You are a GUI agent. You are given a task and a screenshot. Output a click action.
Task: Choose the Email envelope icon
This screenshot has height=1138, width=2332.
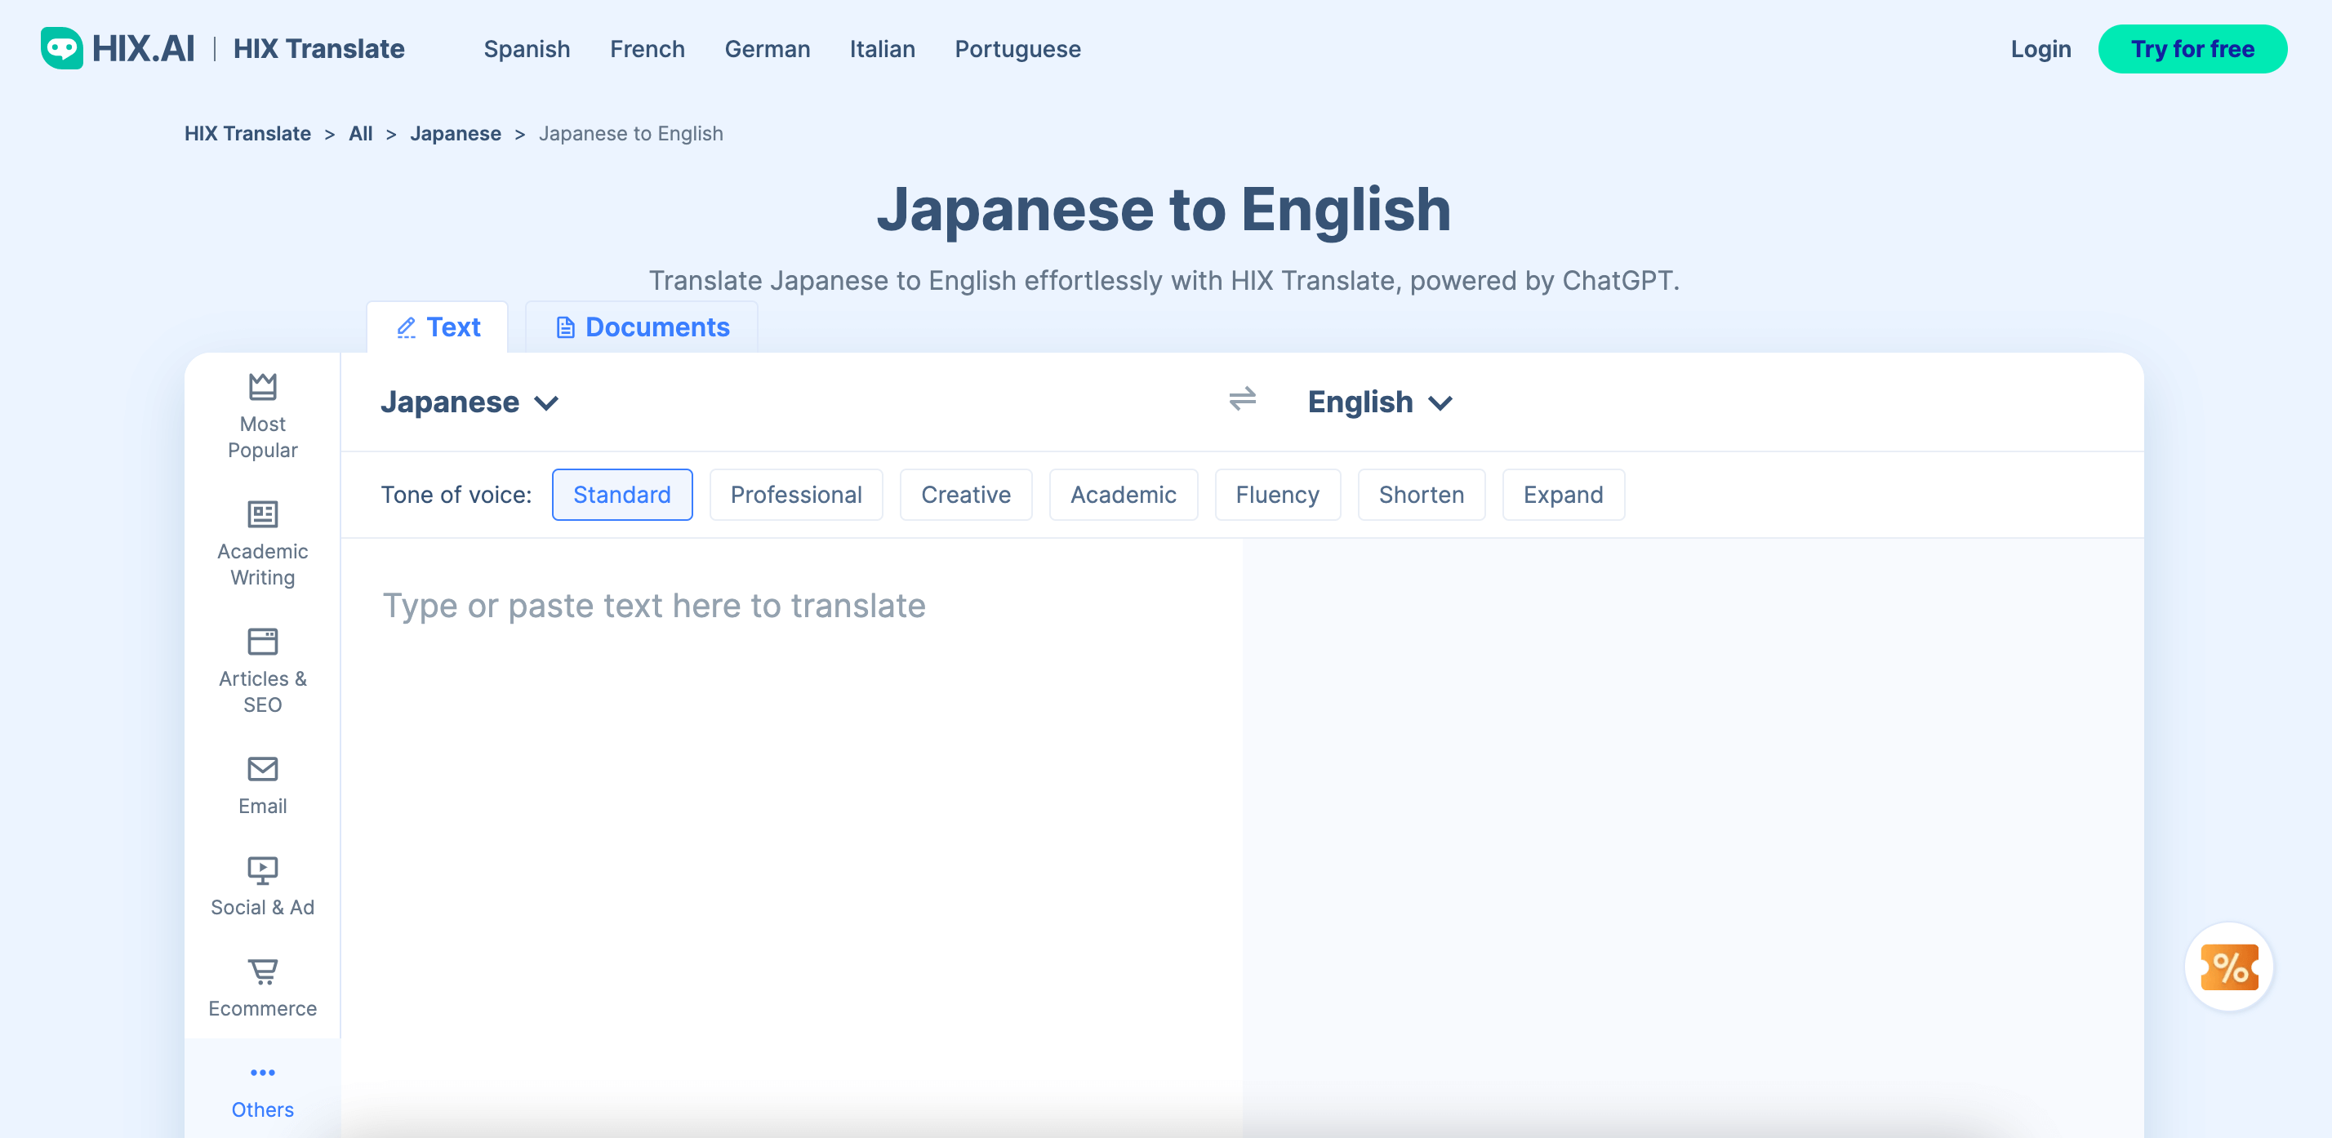(x=263, y=769)
